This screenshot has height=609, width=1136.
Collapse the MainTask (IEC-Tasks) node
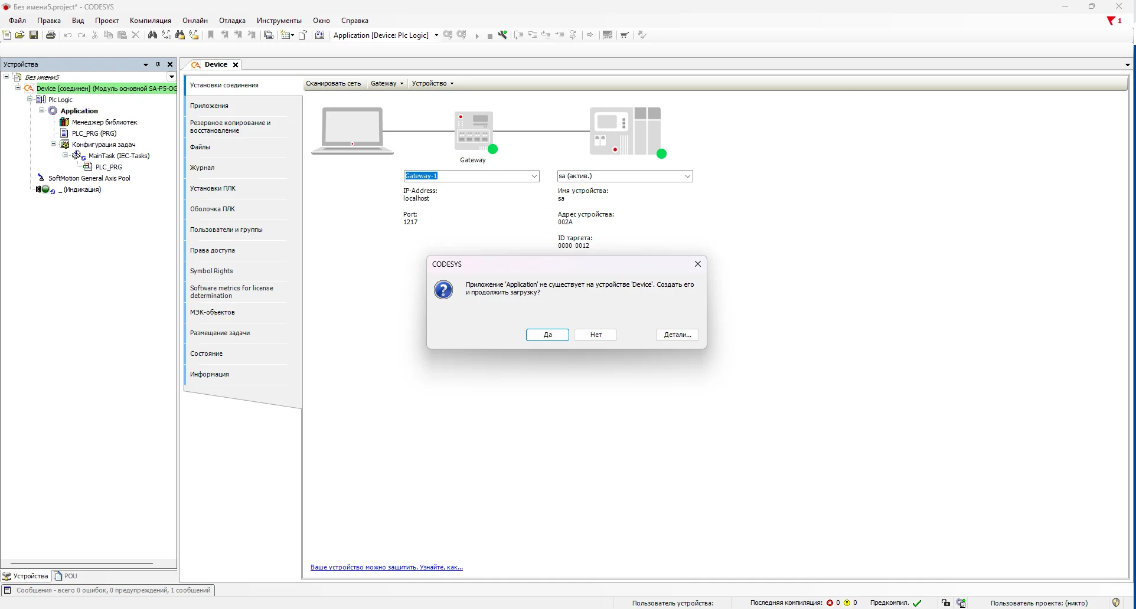65,156
